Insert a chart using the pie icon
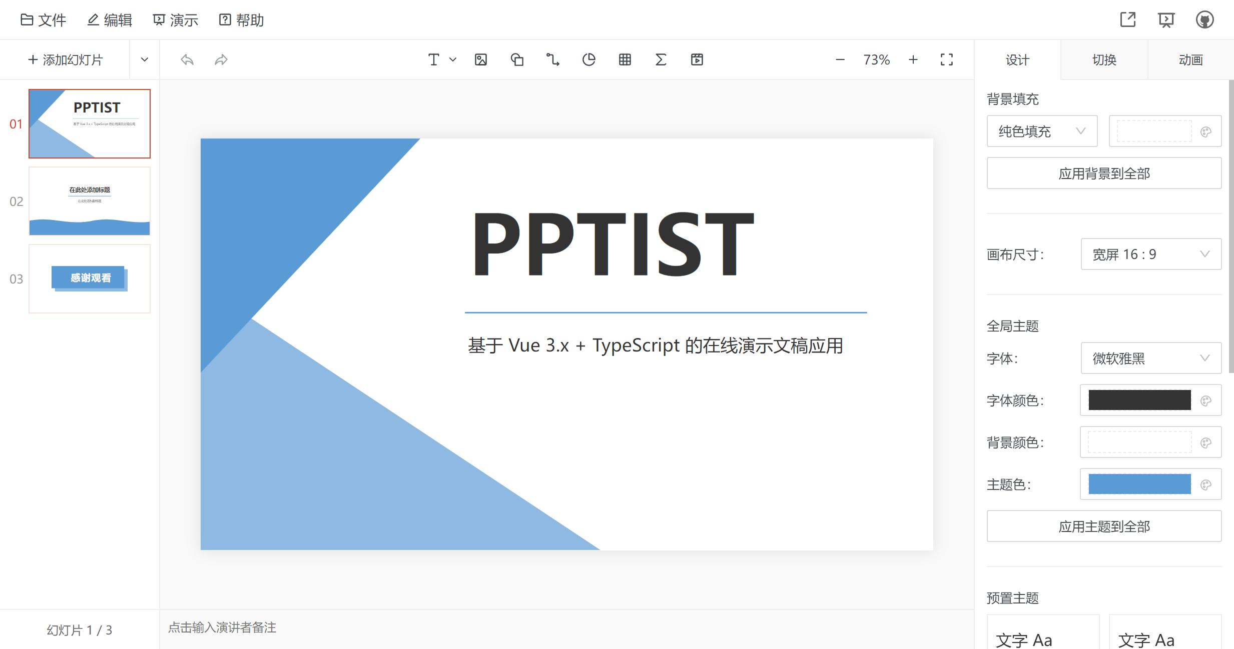Image resolution: width=1234 pixels, height=649 pixels. point(589,59)
